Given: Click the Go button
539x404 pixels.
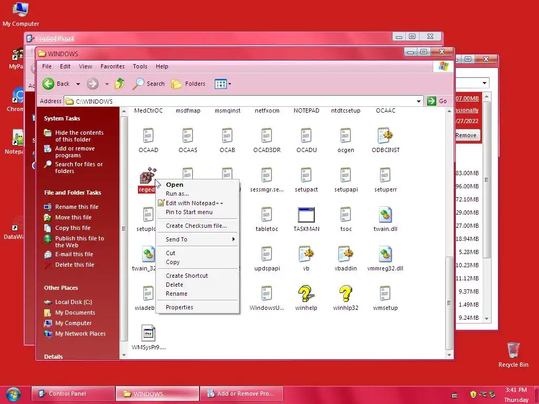Looking at the screenshot, I should 437,101.
